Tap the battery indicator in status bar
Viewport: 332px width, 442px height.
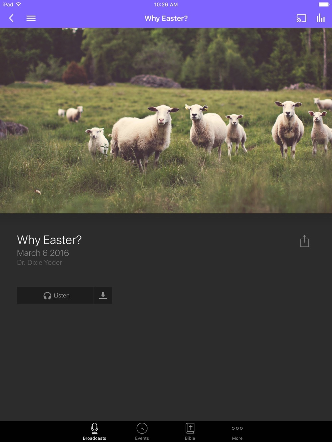point(324,4)
